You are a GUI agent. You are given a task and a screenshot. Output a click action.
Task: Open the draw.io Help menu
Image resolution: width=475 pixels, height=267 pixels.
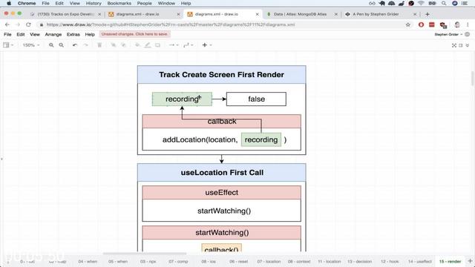(x=90, y=35)
